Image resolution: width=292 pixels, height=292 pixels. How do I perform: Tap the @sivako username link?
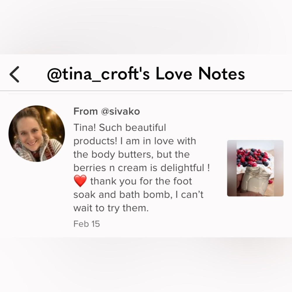[120, 111]
